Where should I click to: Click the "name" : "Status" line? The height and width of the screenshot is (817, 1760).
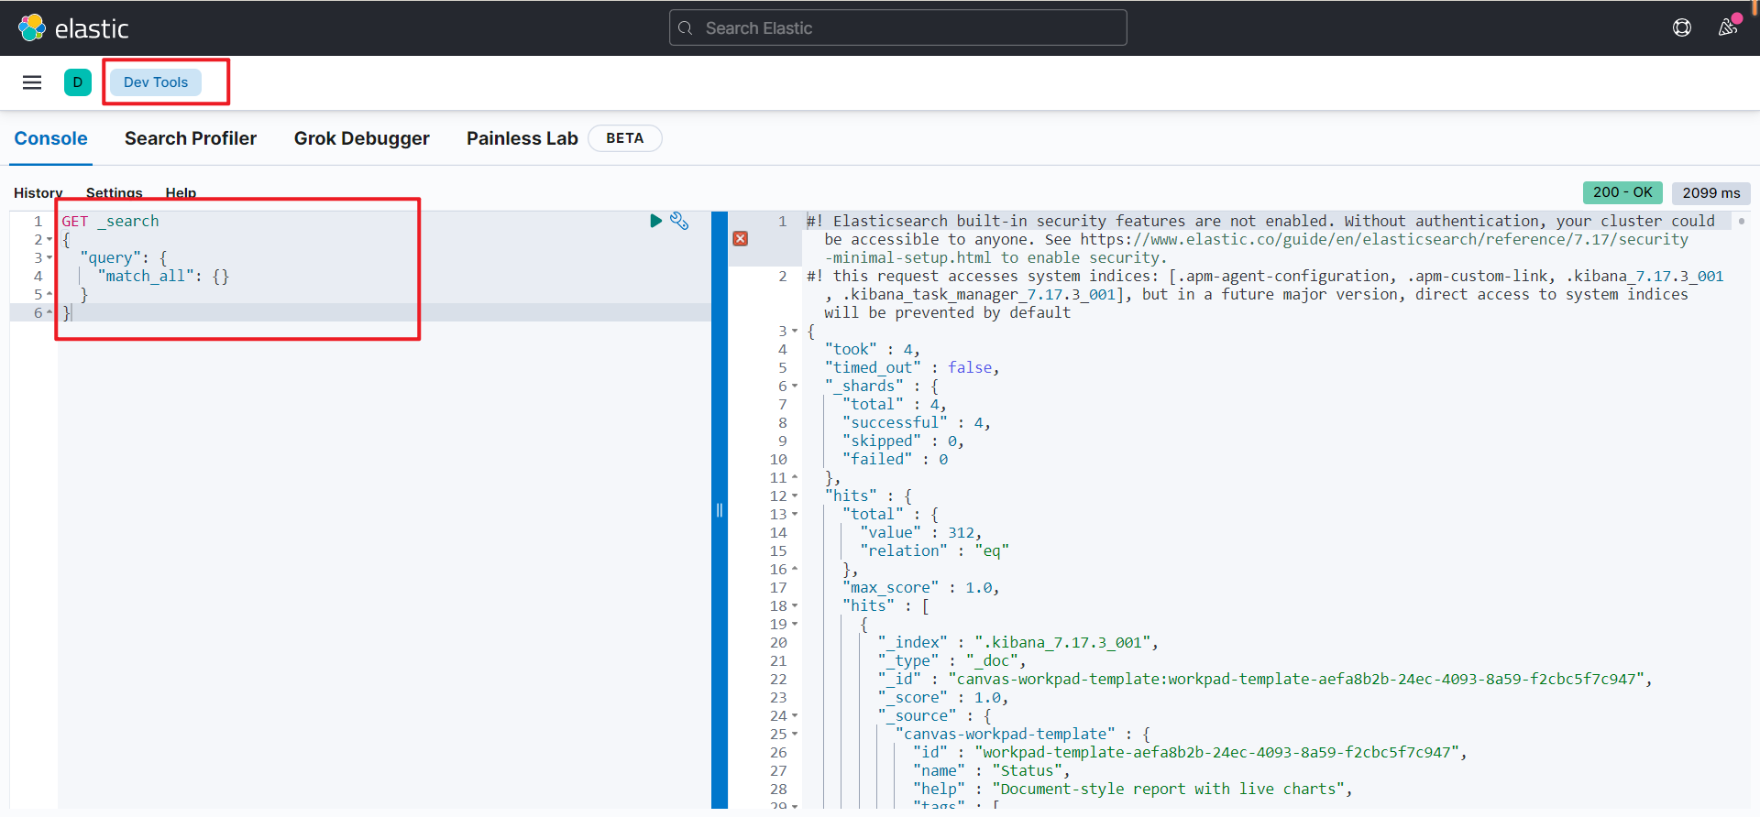991,770
